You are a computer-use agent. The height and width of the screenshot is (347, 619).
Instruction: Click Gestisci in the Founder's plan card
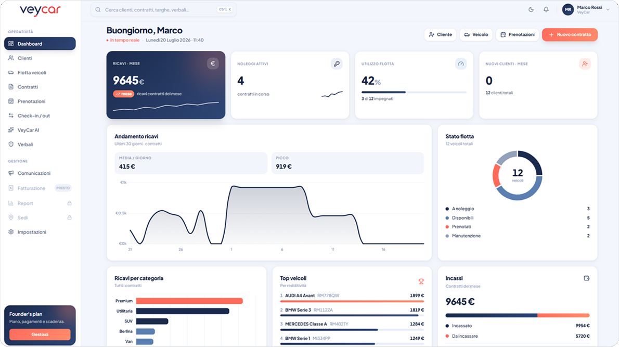point(40,335)
